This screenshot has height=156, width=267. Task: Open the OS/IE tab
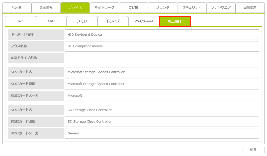pyautogui.click(x=133, y=8)
